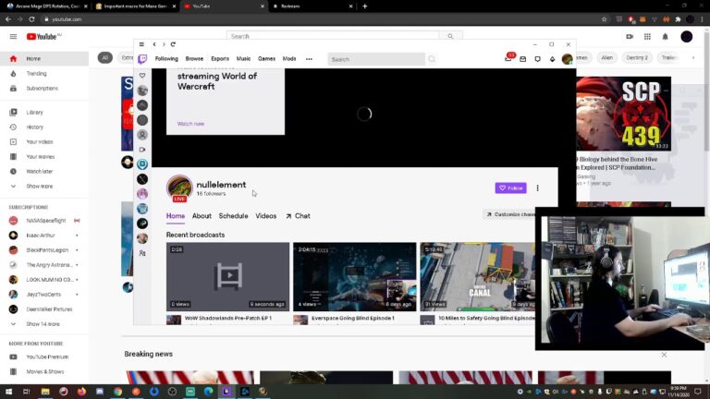
Task: Open YouTube notifications bell
Action: [666, 37]
